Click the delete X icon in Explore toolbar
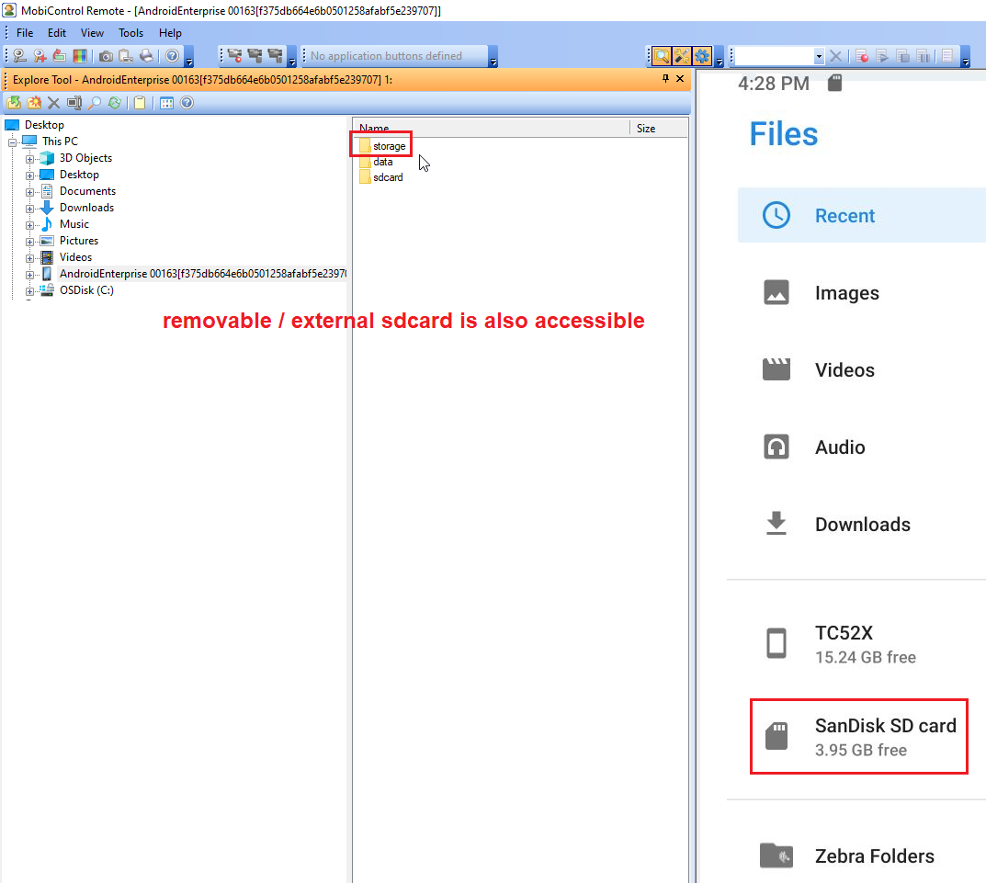This screenshot has width=986, height=883. pos(54,103)
